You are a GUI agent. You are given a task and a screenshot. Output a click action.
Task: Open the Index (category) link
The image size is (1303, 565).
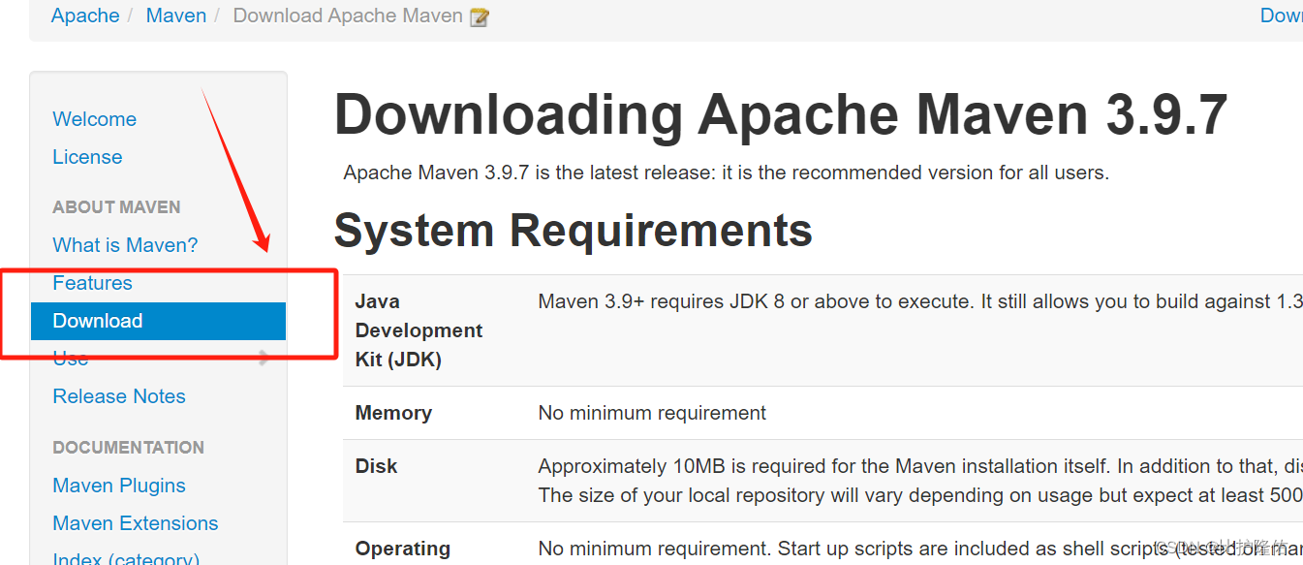tap(126, 559)
